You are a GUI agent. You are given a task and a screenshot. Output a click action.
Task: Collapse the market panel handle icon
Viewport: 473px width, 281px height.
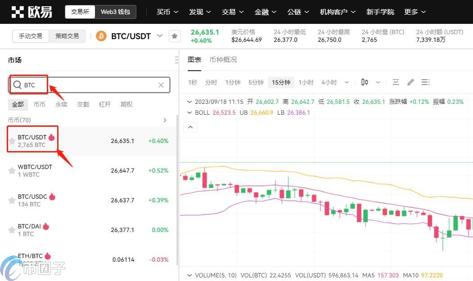coord(176,60)
